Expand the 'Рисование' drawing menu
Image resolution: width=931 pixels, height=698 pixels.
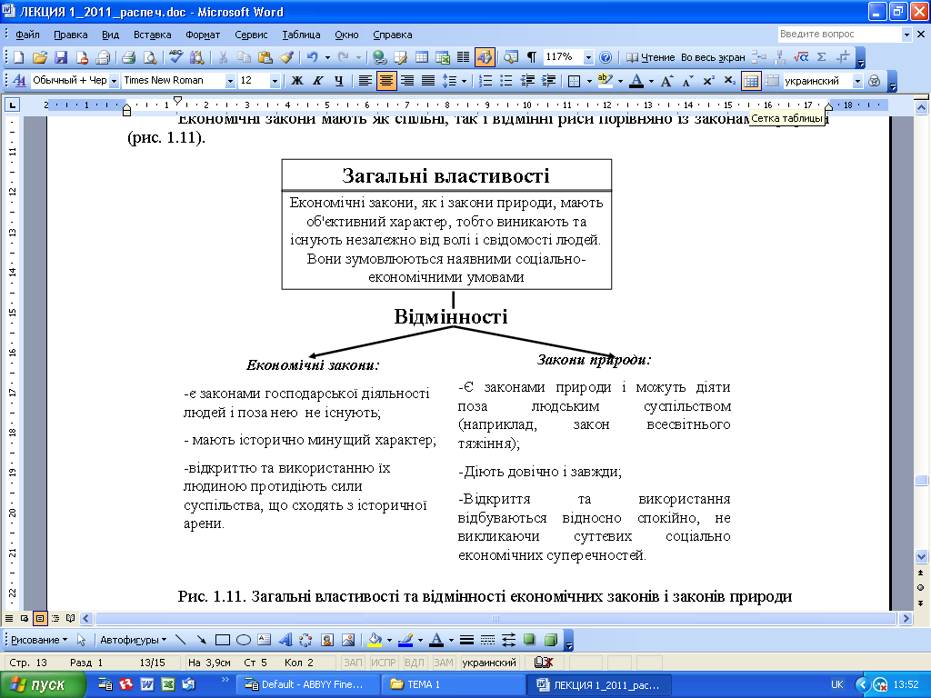coord(39,640)
